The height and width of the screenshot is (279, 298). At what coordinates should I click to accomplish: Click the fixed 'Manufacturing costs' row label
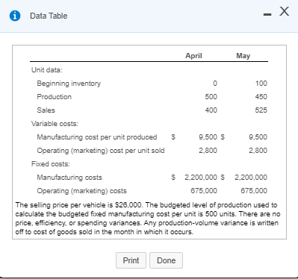click(x=69, y=178)
